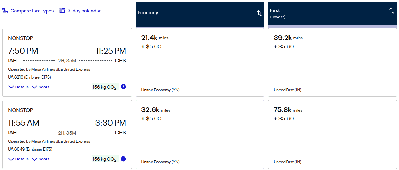Open CO2 info tooltip for 11:55 AM flight
This screenshot has width=399, height=170.
(123, 159)
